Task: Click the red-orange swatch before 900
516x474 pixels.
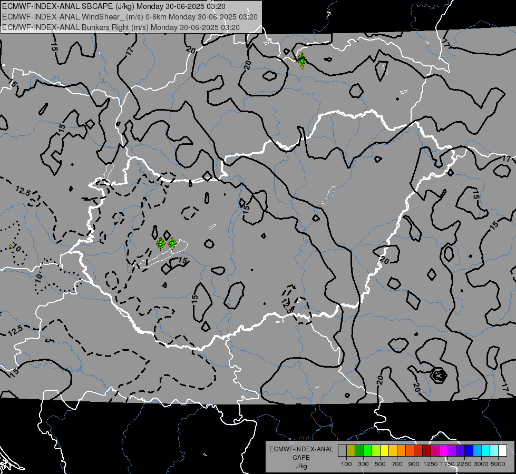Action: tap(410, 451)
